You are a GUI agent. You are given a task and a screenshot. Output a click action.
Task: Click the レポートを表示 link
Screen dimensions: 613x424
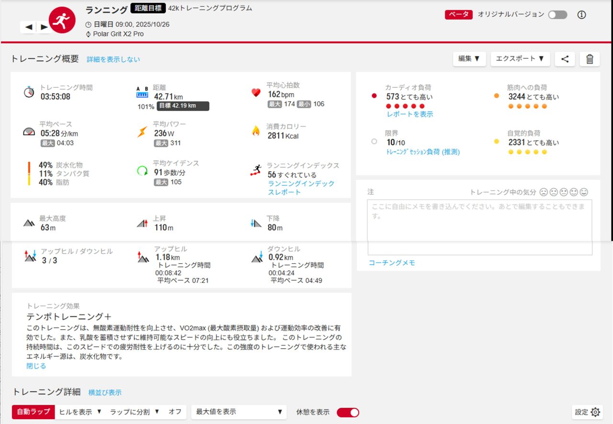[409, 114]
